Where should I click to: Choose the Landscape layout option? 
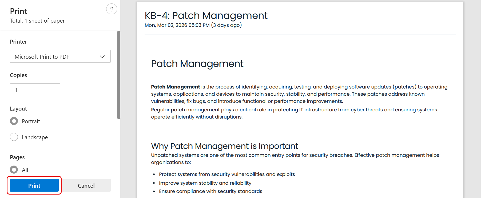click(x=14, y=137)
